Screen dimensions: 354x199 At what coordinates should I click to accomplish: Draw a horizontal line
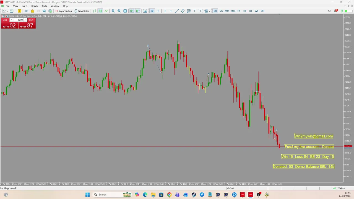point(171,11)
